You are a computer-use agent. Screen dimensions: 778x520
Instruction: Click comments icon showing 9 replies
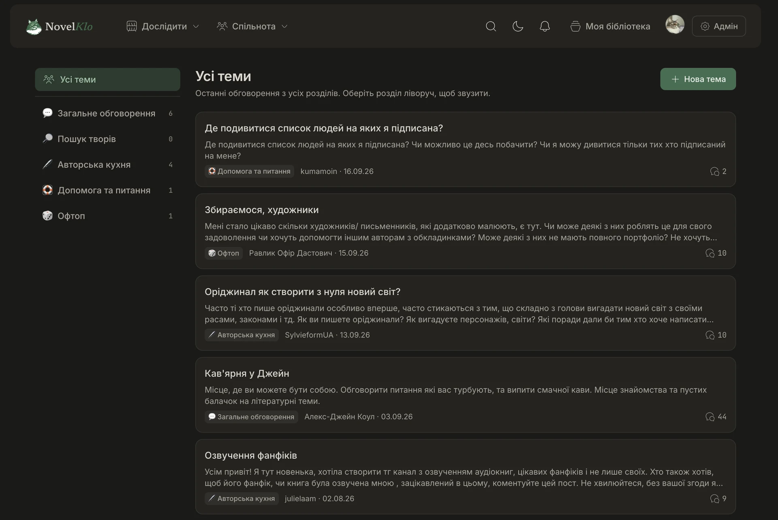714,499
